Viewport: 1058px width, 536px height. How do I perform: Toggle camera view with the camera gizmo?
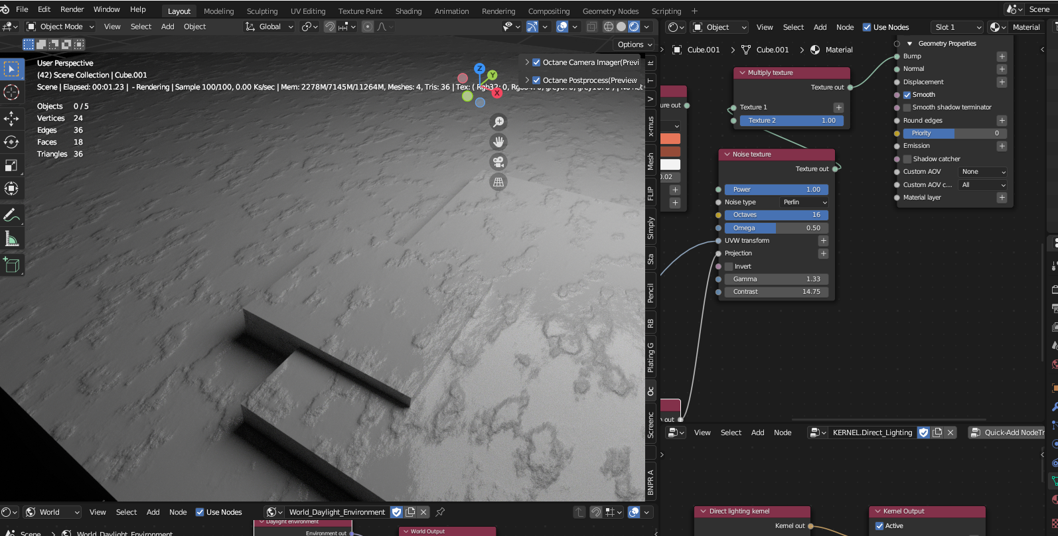tap(498, 162)
